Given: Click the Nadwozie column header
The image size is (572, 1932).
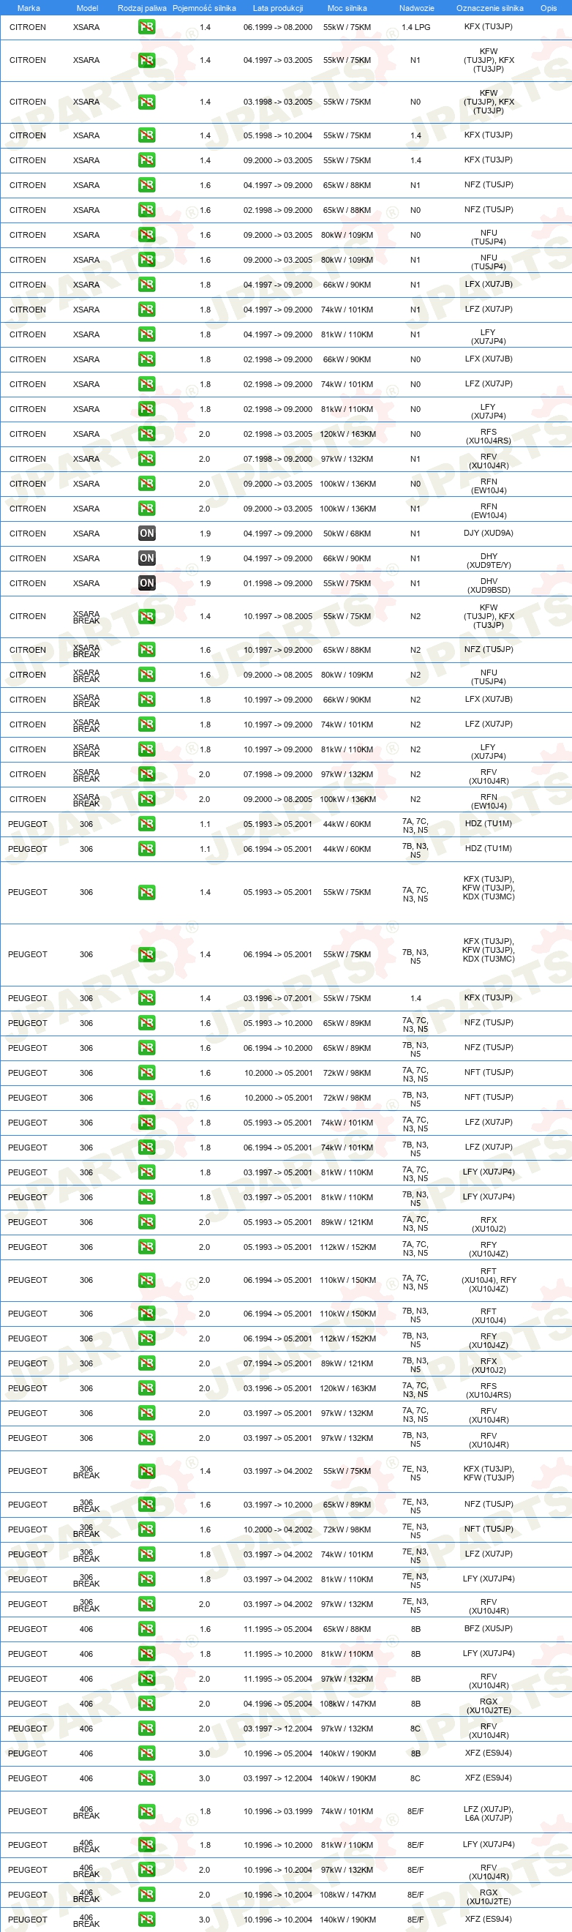Looking at the screenshot, I should pos(417,8).
